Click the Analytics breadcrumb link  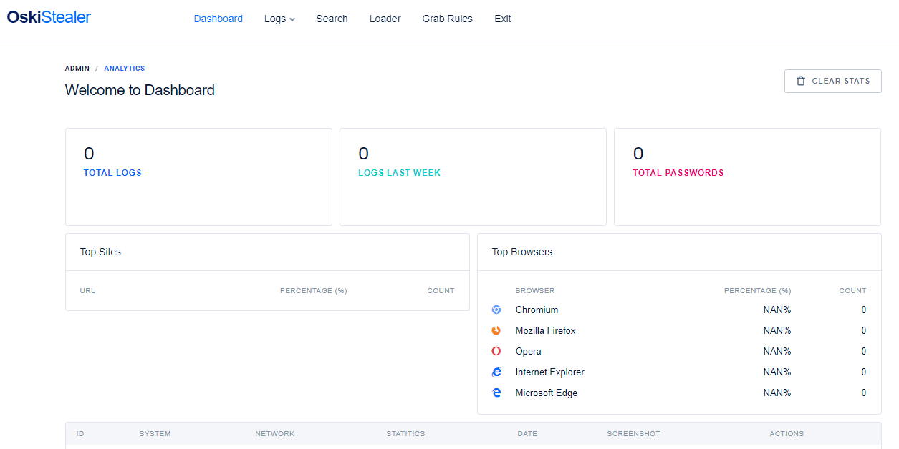(125, 69)
